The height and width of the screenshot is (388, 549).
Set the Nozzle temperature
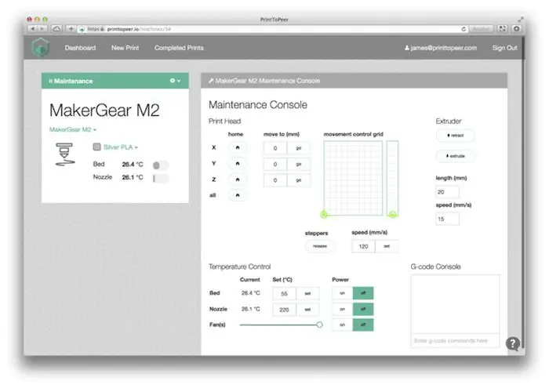[x=307, y=310]
